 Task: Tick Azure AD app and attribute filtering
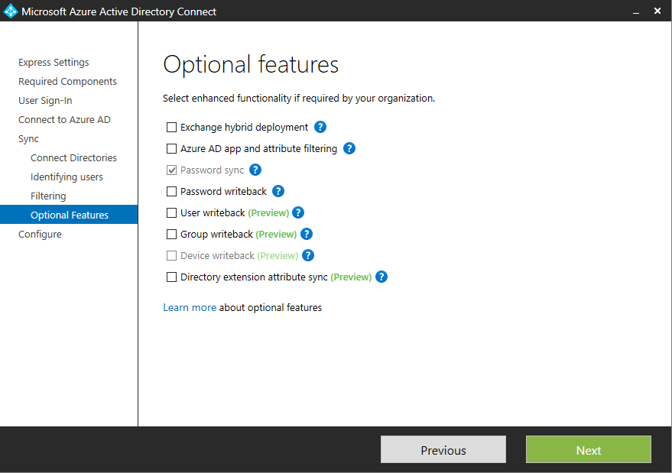[x=171, y=149]
